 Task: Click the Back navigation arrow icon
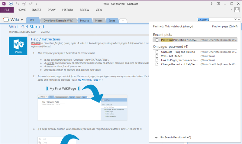click(x=11, y=4)
